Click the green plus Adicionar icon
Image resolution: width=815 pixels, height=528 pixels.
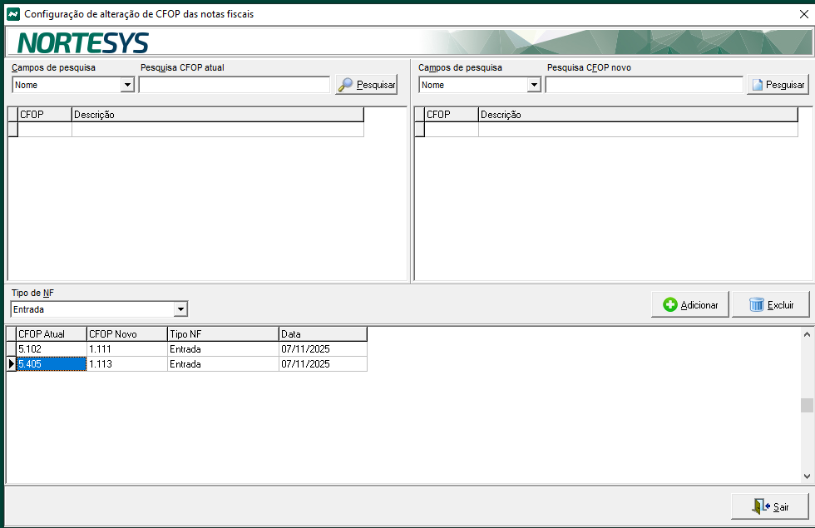pyautogui.click(x=670, y=305)
